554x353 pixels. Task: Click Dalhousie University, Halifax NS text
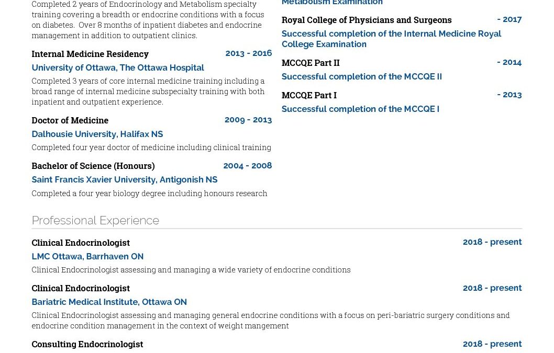click(x=97, y=134)
